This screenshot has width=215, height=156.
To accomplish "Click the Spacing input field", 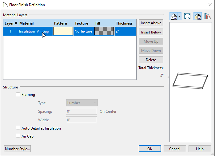I will click(x=82, y=111).
